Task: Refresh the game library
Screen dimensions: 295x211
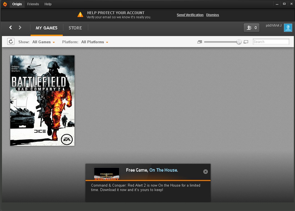Action: point(11,42)
